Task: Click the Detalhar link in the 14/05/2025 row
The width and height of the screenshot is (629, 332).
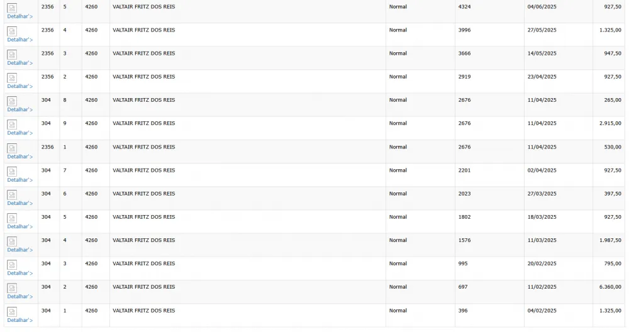Action: coord(19,63)
